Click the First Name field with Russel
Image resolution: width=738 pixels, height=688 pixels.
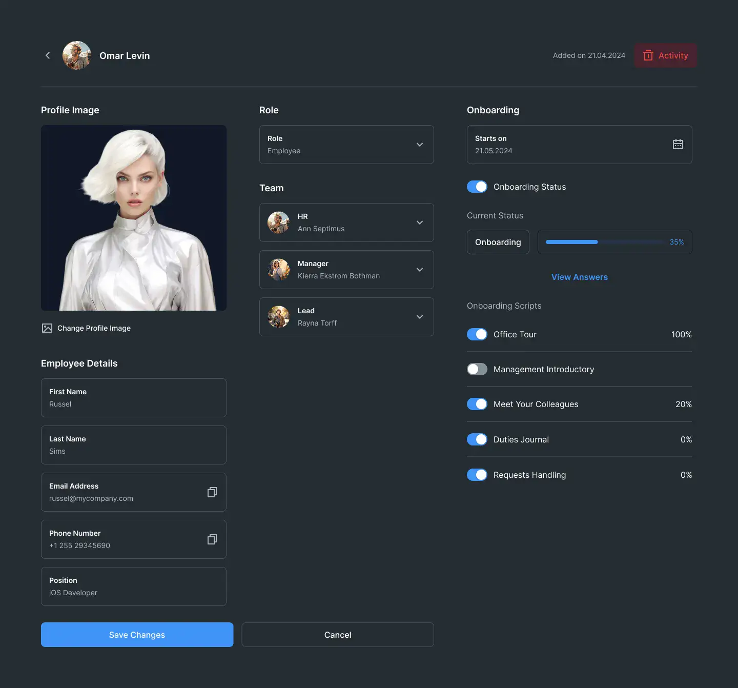(x=134, y=398)
